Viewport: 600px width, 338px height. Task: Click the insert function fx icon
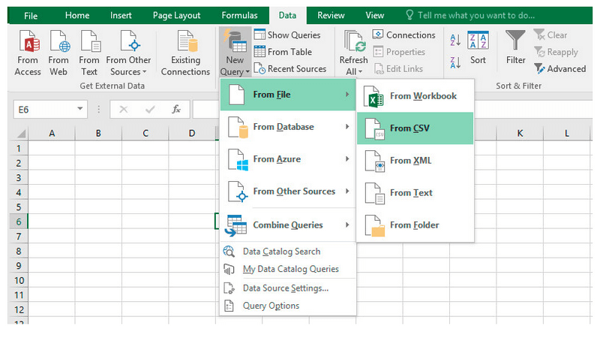tap(176, 110)
